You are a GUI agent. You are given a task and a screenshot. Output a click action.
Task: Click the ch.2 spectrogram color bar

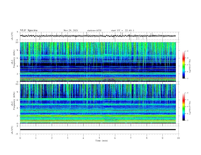(183, 107)
